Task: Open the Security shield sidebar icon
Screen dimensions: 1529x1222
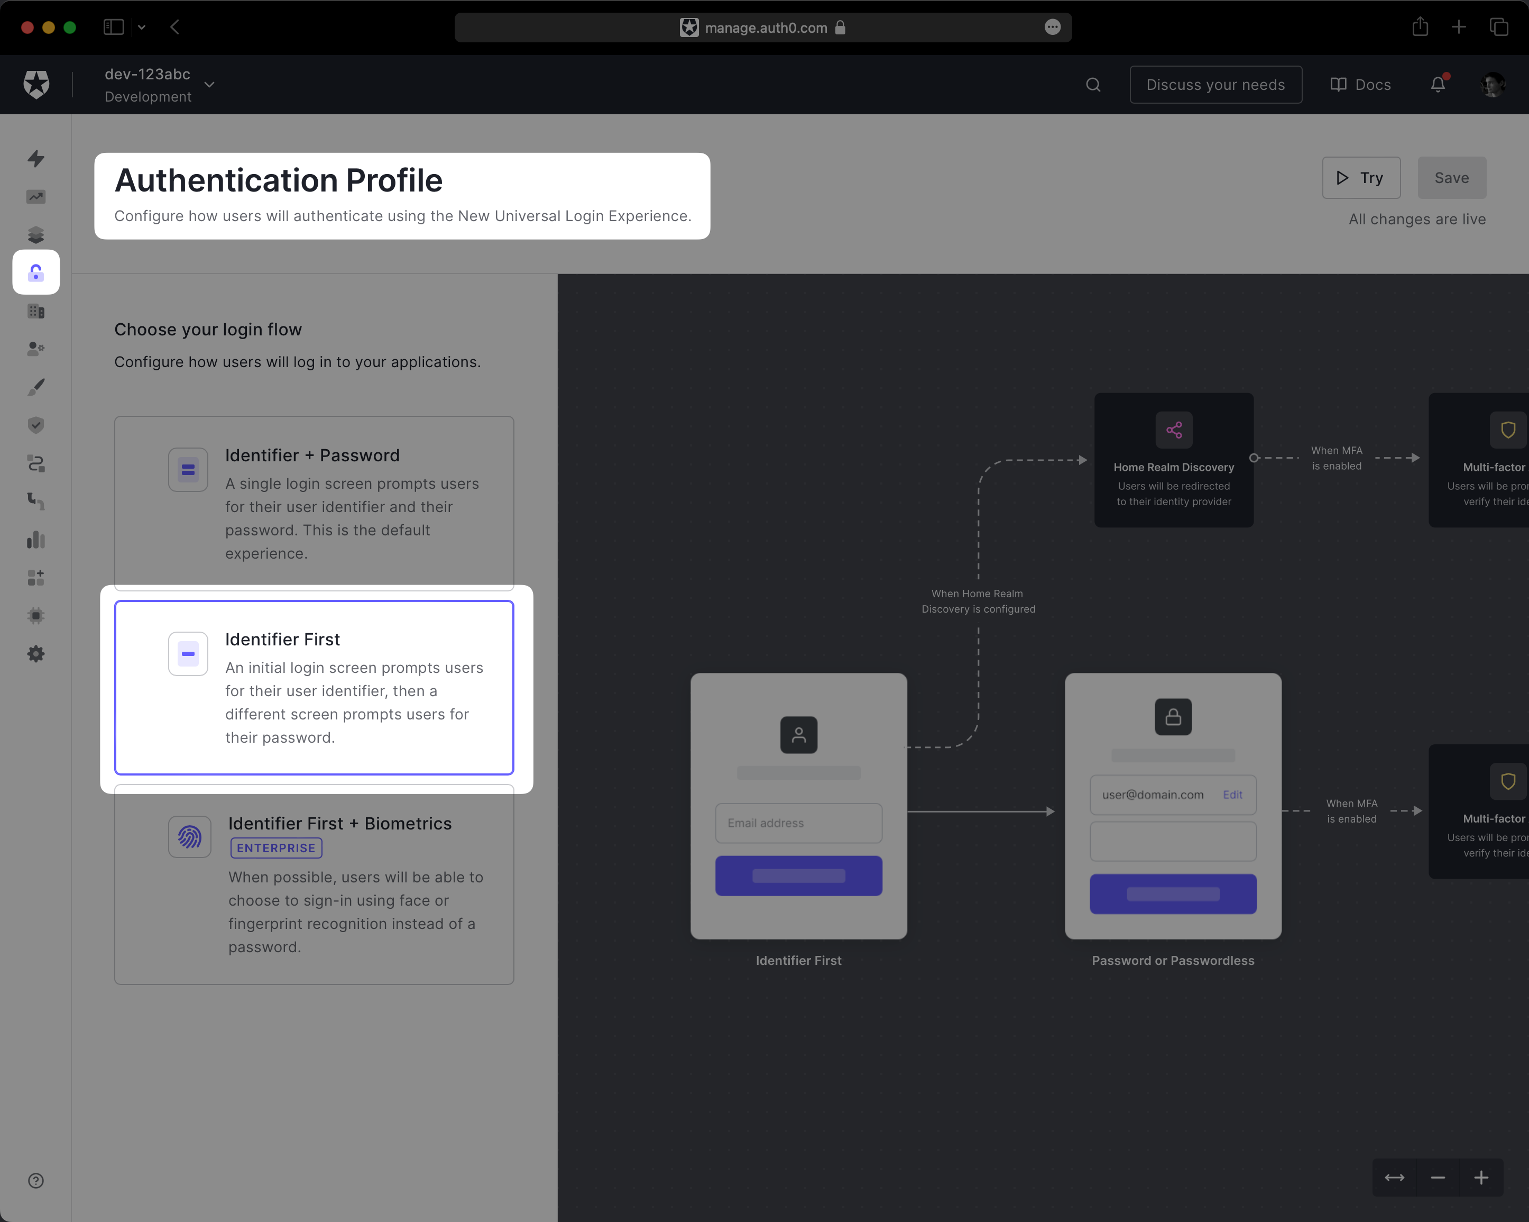Action: [36, 425]
